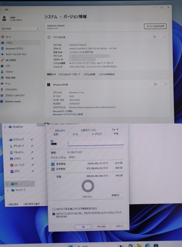
Task: Expand Network tree node chevron
Action: pos(8,190)
